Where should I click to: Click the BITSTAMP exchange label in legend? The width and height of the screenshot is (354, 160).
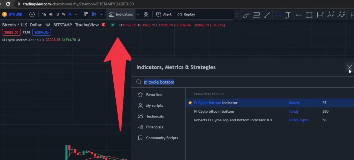coord(63,25)
